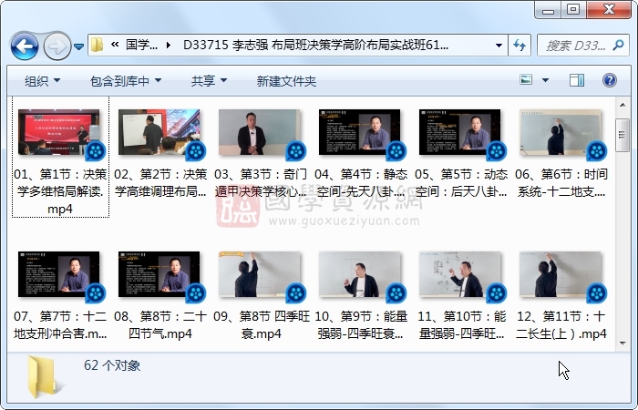Select video icon 06、第6节：时间系统-十二地支
This screenshot has width=638, height=410.
(x=562, y=133)
